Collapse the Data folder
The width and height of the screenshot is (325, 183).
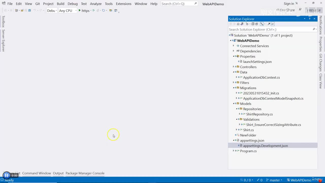pos(234,72)
